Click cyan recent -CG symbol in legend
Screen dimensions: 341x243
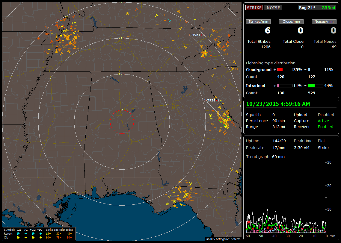tap(18, 233)
